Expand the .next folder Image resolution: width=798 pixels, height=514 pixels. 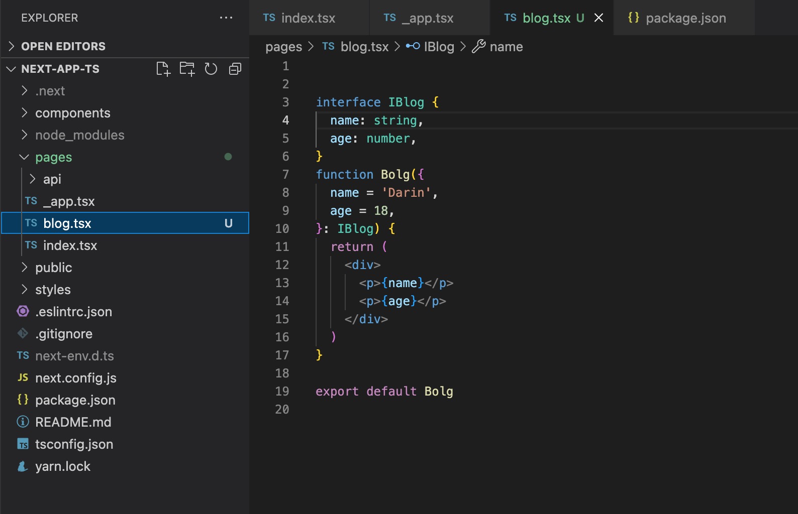pyautogui.click(x=24, y=91)
